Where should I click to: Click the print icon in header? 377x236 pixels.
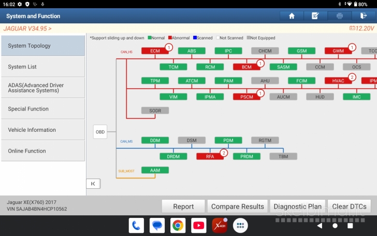coord(339,16)
